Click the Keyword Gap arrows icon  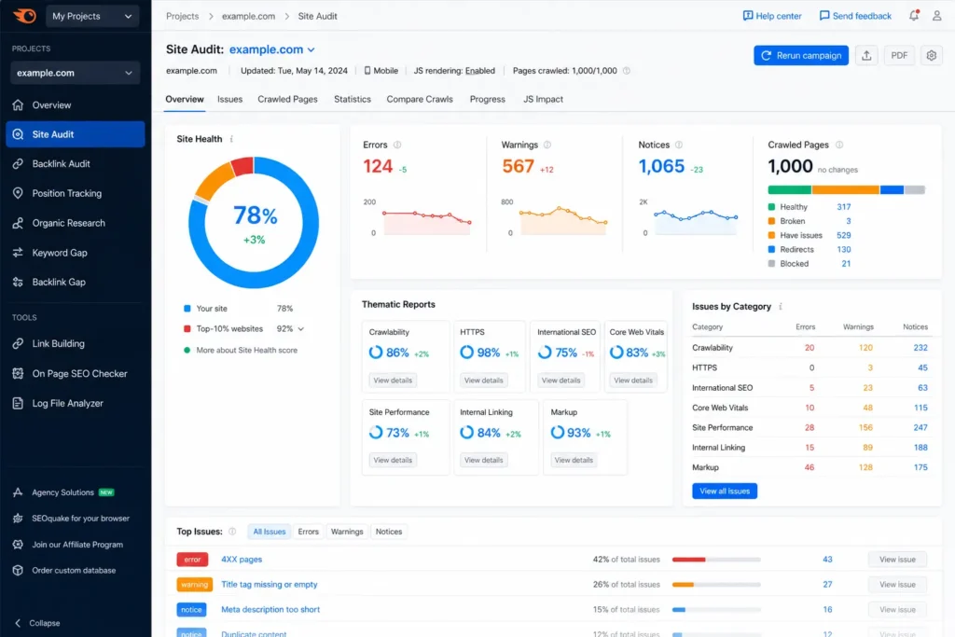click(18, 252)
